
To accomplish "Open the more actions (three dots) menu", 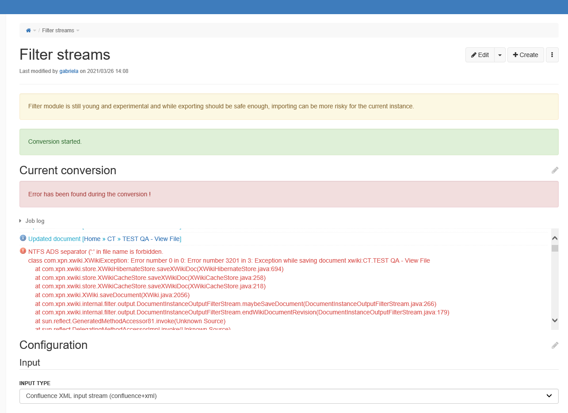I will pos(552,55).
